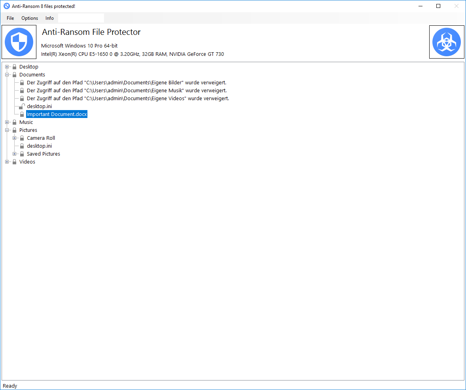Open the Info menu
Image resolution: width=466 pixels, height=390 pixels.
(x=49, y=18)
